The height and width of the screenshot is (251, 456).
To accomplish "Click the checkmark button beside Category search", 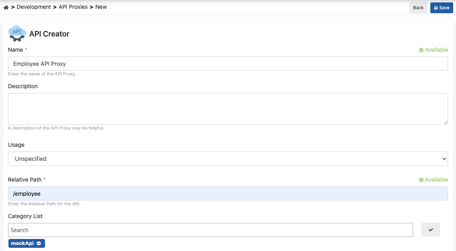I will click(430, 229).
